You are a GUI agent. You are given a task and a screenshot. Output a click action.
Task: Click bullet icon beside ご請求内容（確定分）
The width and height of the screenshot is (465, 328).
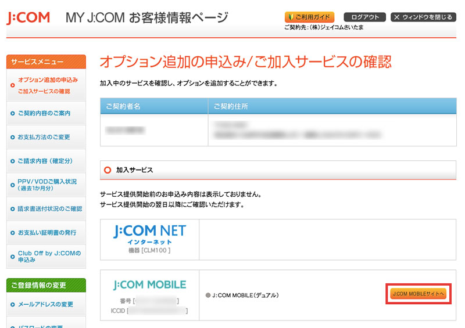[12, 161]
